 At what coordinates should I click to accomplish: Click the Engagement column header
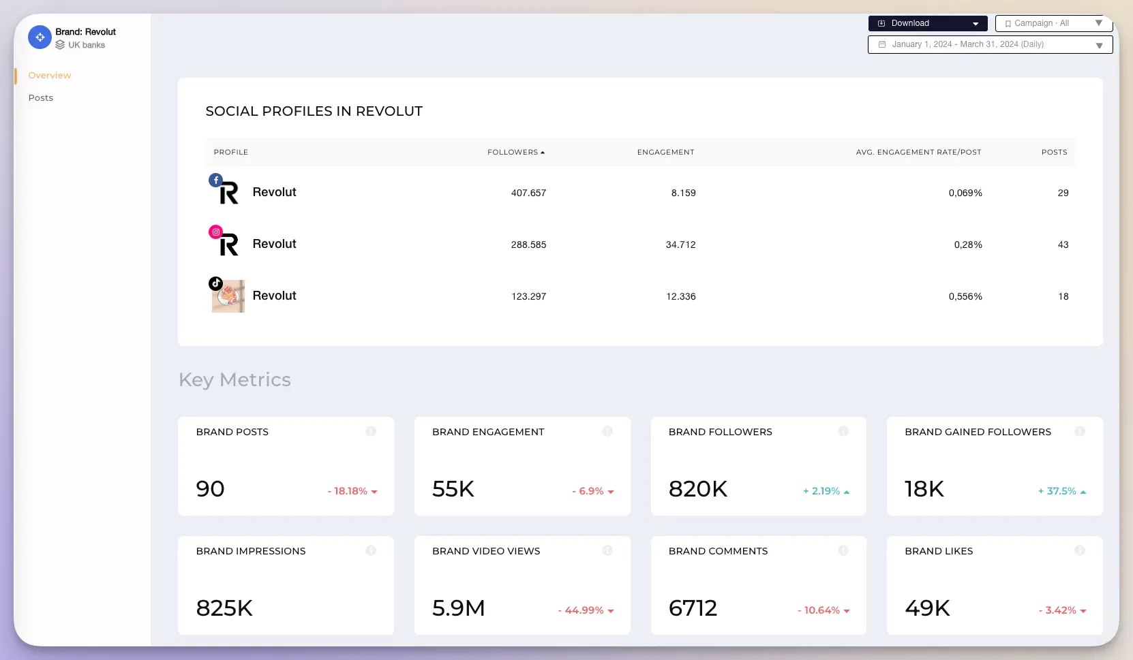pos(666,152)
